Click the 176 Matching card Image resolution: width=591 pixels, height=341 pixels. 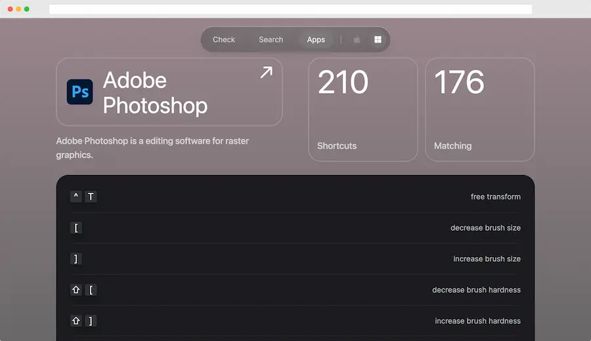[480, 110]
